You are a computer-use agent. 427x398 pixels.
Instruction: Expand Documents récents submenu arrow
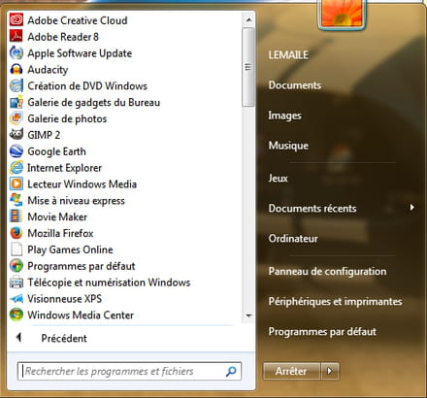pyautogui.click(x=411, y=208)
